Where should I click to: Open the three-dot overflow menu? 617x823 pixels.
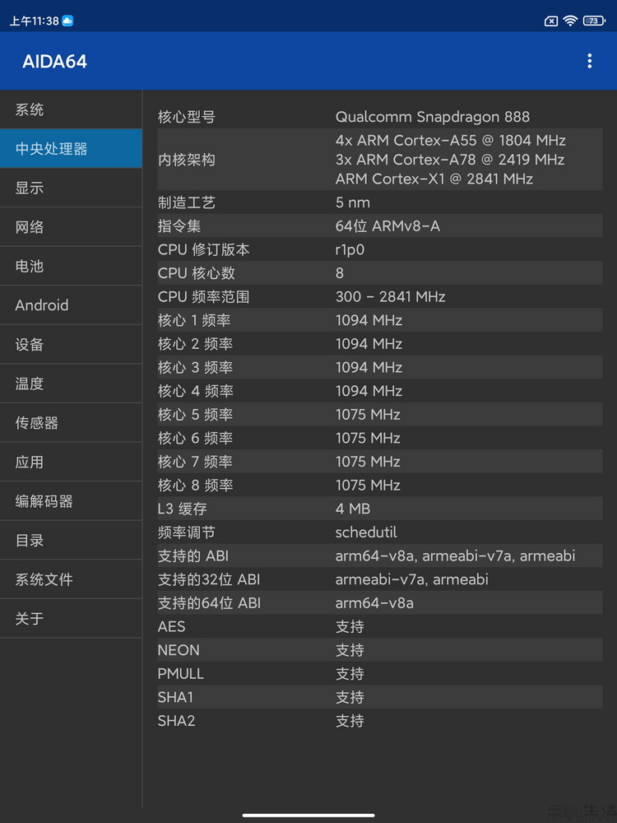coord(590,61)
